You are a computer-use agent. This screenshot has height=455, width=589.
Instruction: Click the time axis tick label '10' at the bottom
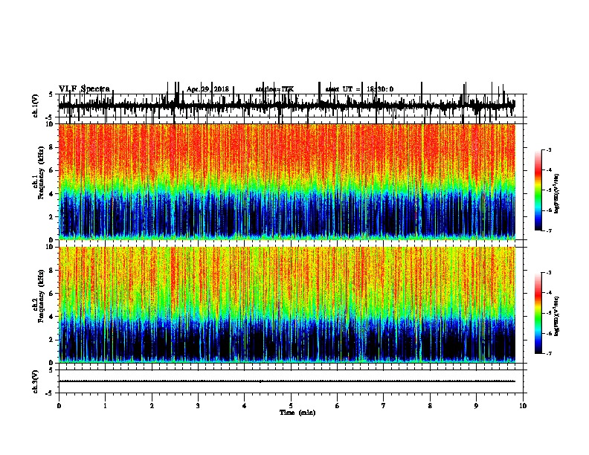click(x=523, y=406)
